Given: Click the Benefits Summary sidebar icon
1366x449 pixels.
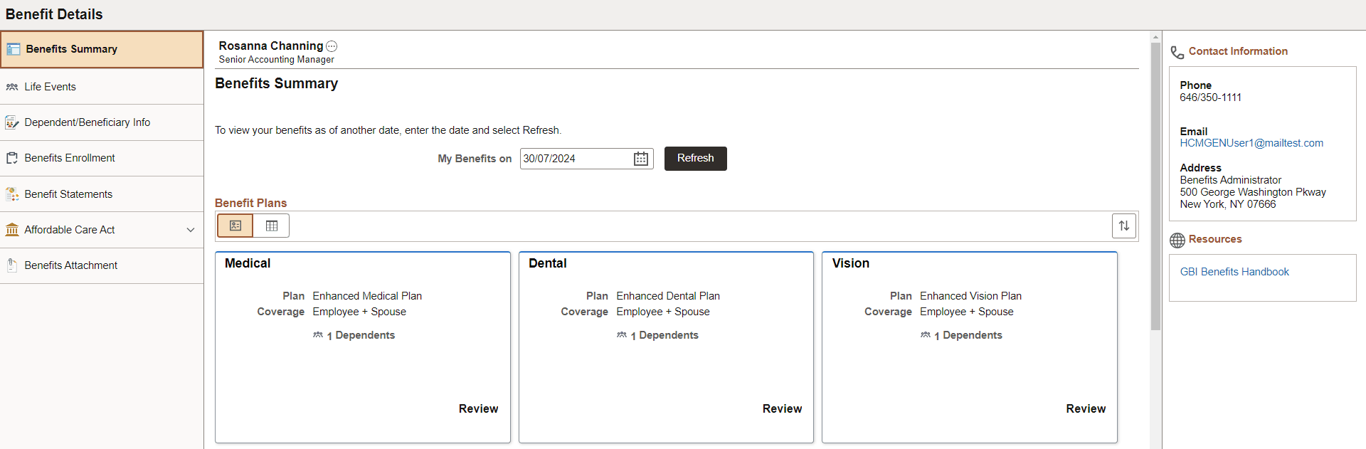Looking at the screenshot, I should 14,49.
